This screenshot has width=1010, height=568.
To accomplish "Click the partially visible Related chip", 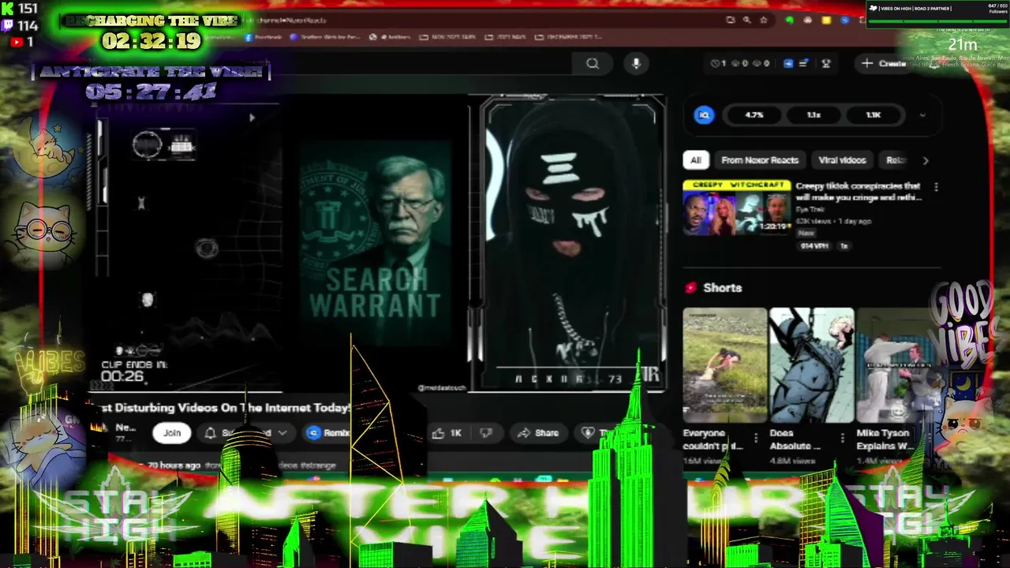I will [895, 160].
